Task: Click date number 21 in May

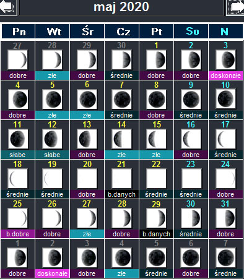Action: pyautogui.click(x=121, y=164)
